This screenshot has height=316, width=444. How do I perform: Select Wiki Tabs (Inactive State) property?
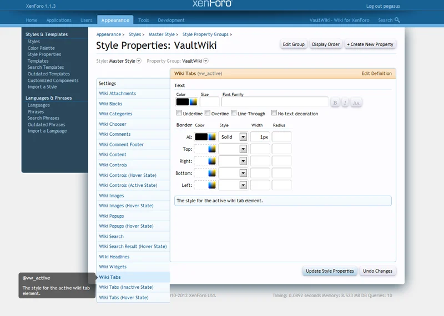tap(133, 287)
